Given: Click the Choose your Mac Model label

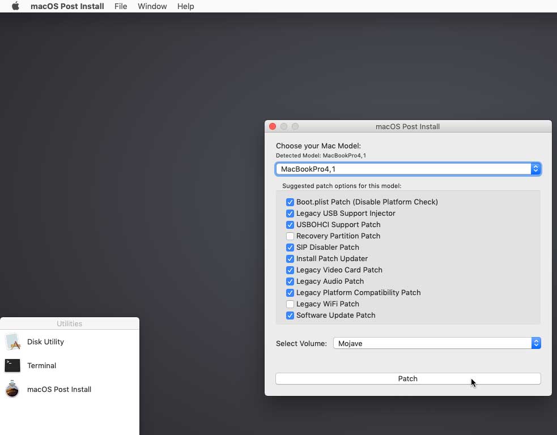Looking at the screenshot, I should point(318,146).
